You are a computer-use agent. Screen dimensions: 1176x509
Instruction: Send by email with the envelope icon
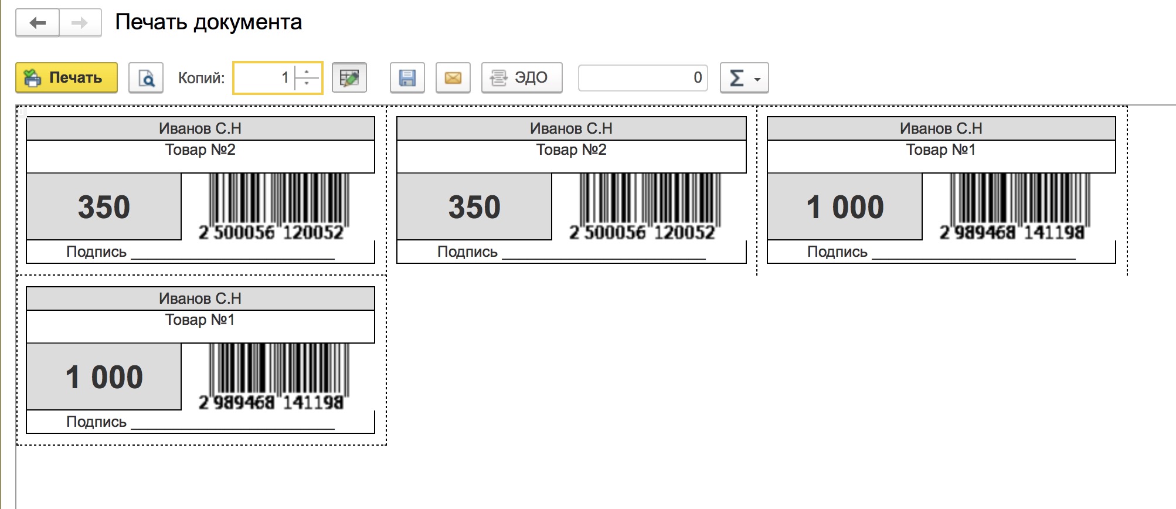[x=453, y=77]
